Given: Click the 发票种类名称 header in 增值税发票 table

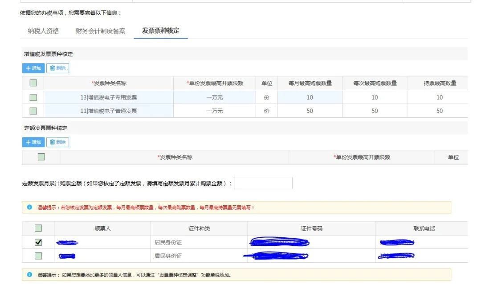Looking at the screenshot, I should pyautogui.click(x=109, y=83).
